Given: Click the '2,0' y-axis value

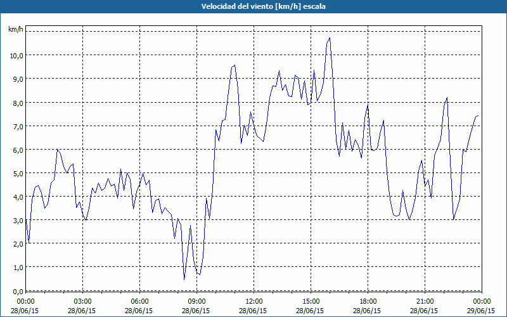Looking at the screenshot, I should 18,244.
